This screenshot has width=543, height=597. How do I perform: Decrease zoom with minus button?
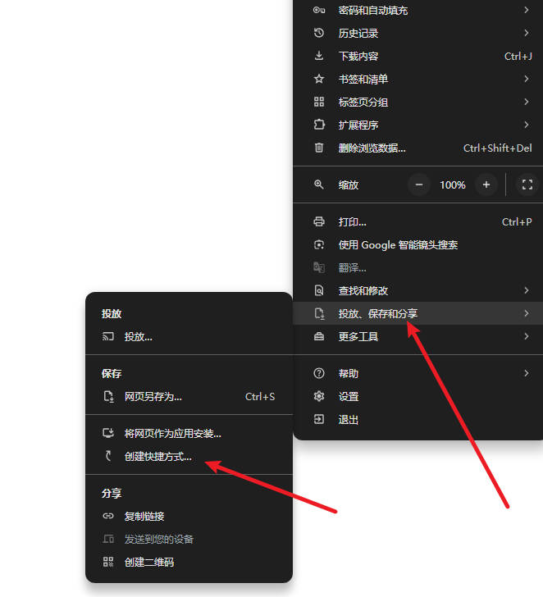pyautogui.click(x=419, y=185)
